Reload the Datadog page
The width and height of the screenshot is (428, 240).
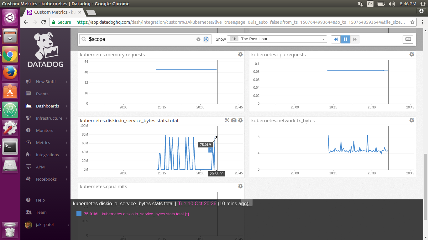[44, 22]
